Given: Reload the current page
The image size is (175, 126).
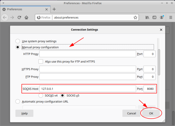Looking at the screenshot, I should click(19, 18).
